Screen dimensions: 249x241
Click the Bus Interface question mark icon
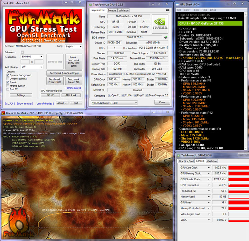pos(167,48)
